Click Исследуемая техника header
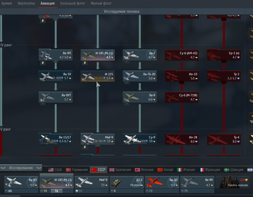 click(121, 12)
